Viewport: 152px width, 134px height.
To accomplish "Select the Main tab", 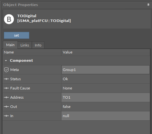I will coord(10,45).
